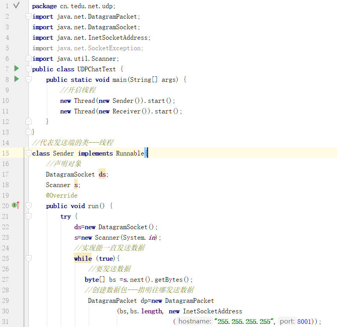Click the comment '//开启线程'

78,90
